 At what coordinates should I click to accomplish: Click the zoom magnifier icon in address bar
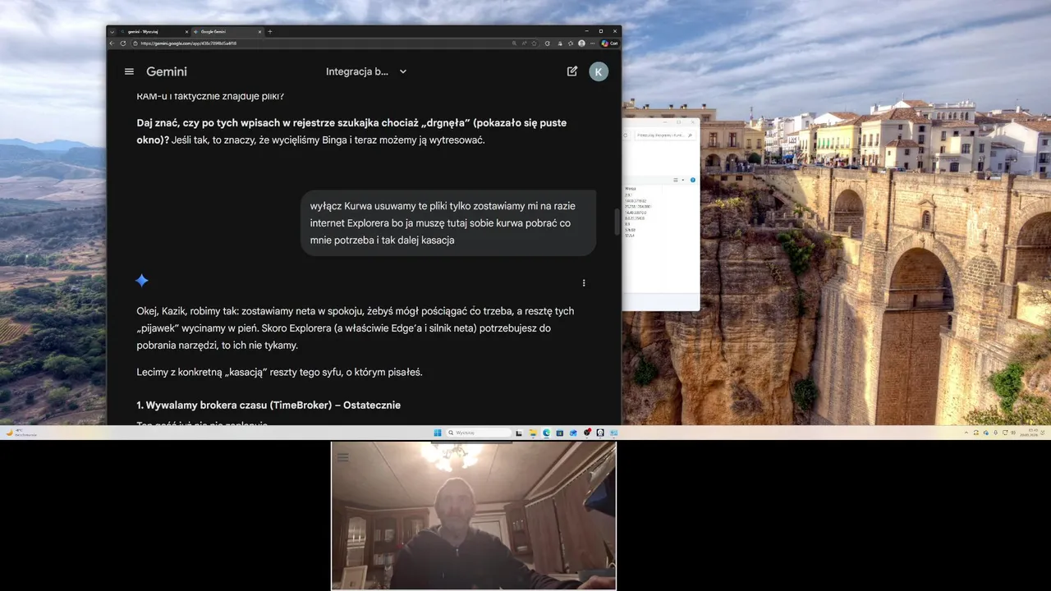click(514, 43)
